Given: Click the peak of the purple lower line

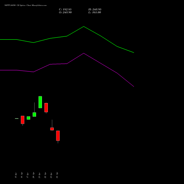Looking at the screenshot, I should pos(84,53).
